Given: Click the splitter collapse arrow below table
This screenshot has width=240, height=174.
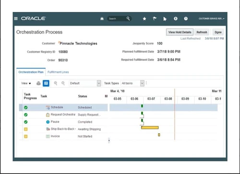Looking at the screenshot, I should (x=109, y=140).
